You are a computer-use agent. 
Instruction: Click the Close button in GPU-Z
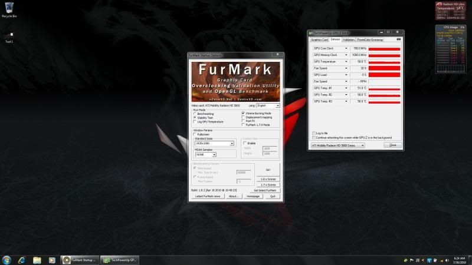(393, 145)
